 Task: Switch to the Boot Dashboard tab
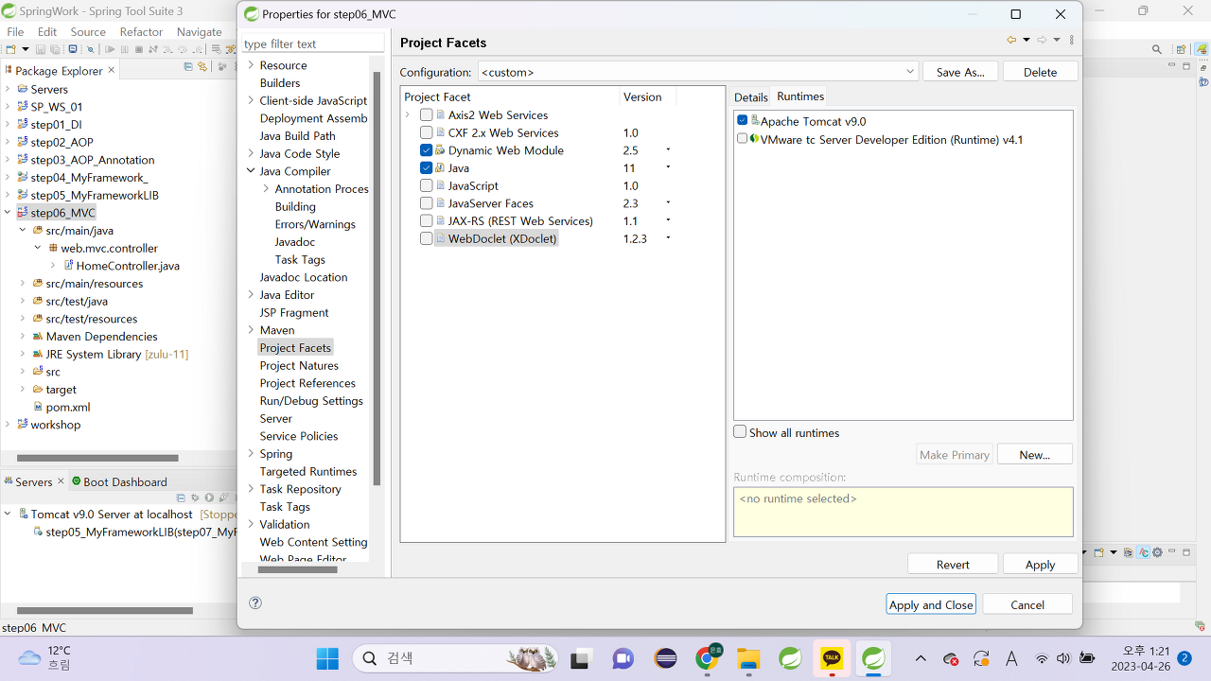point(118,481)
